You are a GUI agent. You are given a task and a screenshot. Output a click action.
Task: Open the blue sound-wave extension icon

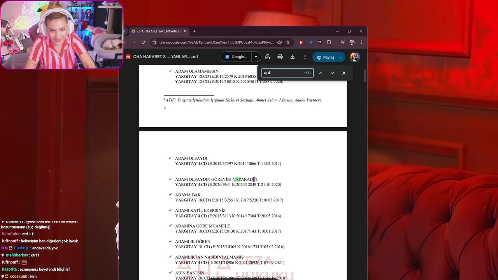310,42
